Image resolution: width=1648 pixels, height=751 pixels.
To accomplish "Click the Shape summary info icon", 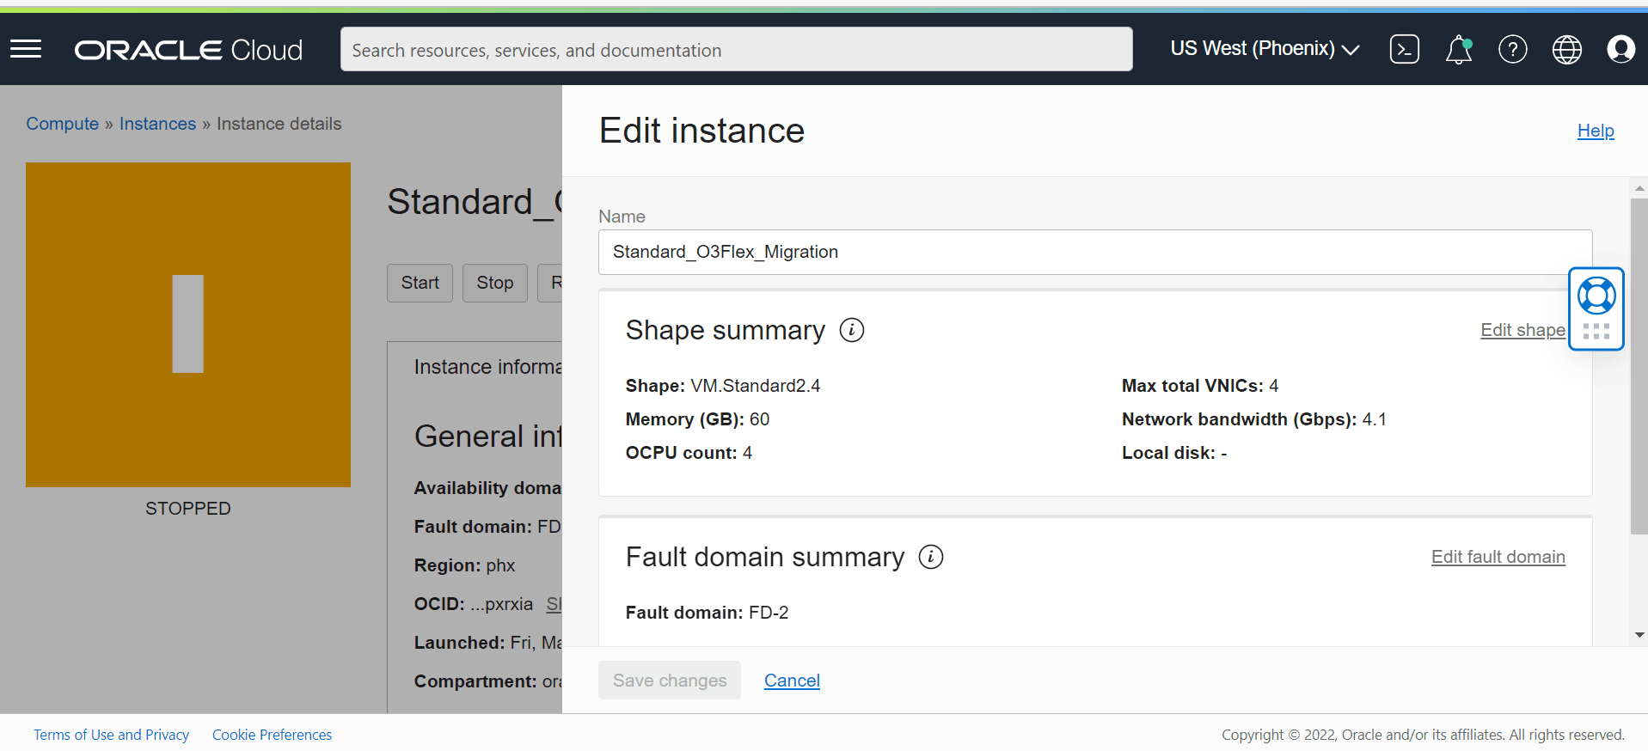I will coord(851,330).
